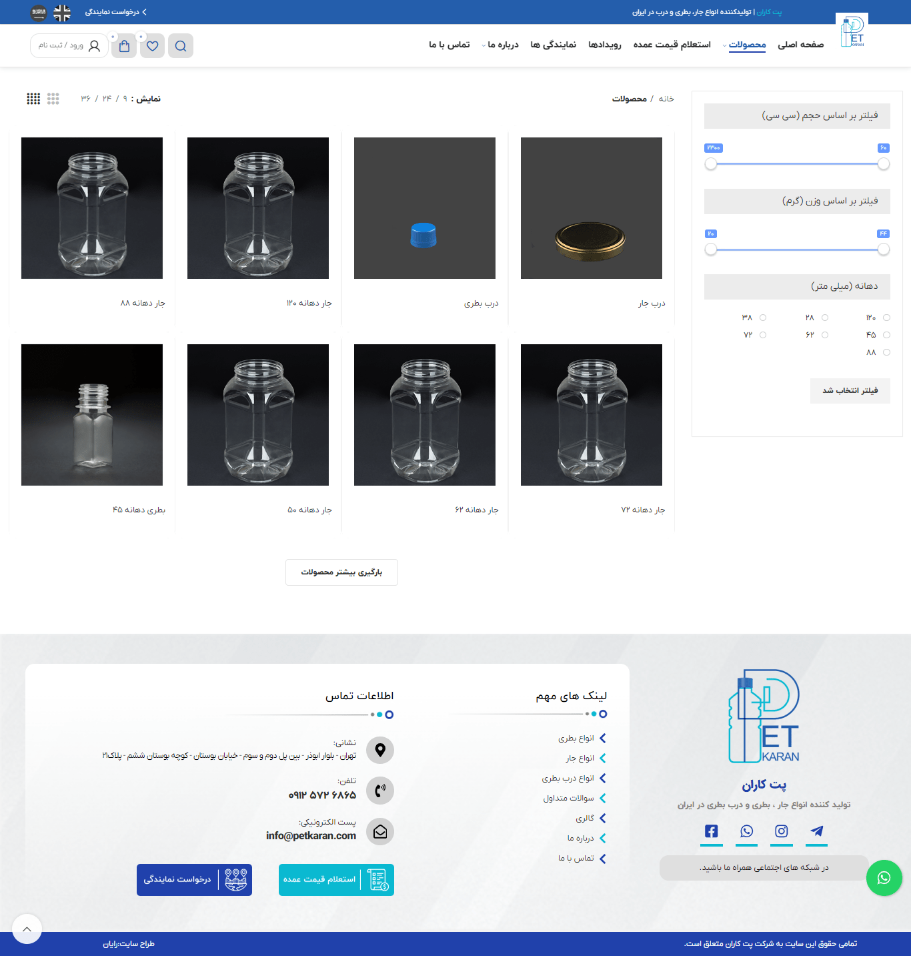Click the teal استعلام قیمت عمده footer button

[x=336, y=880]
